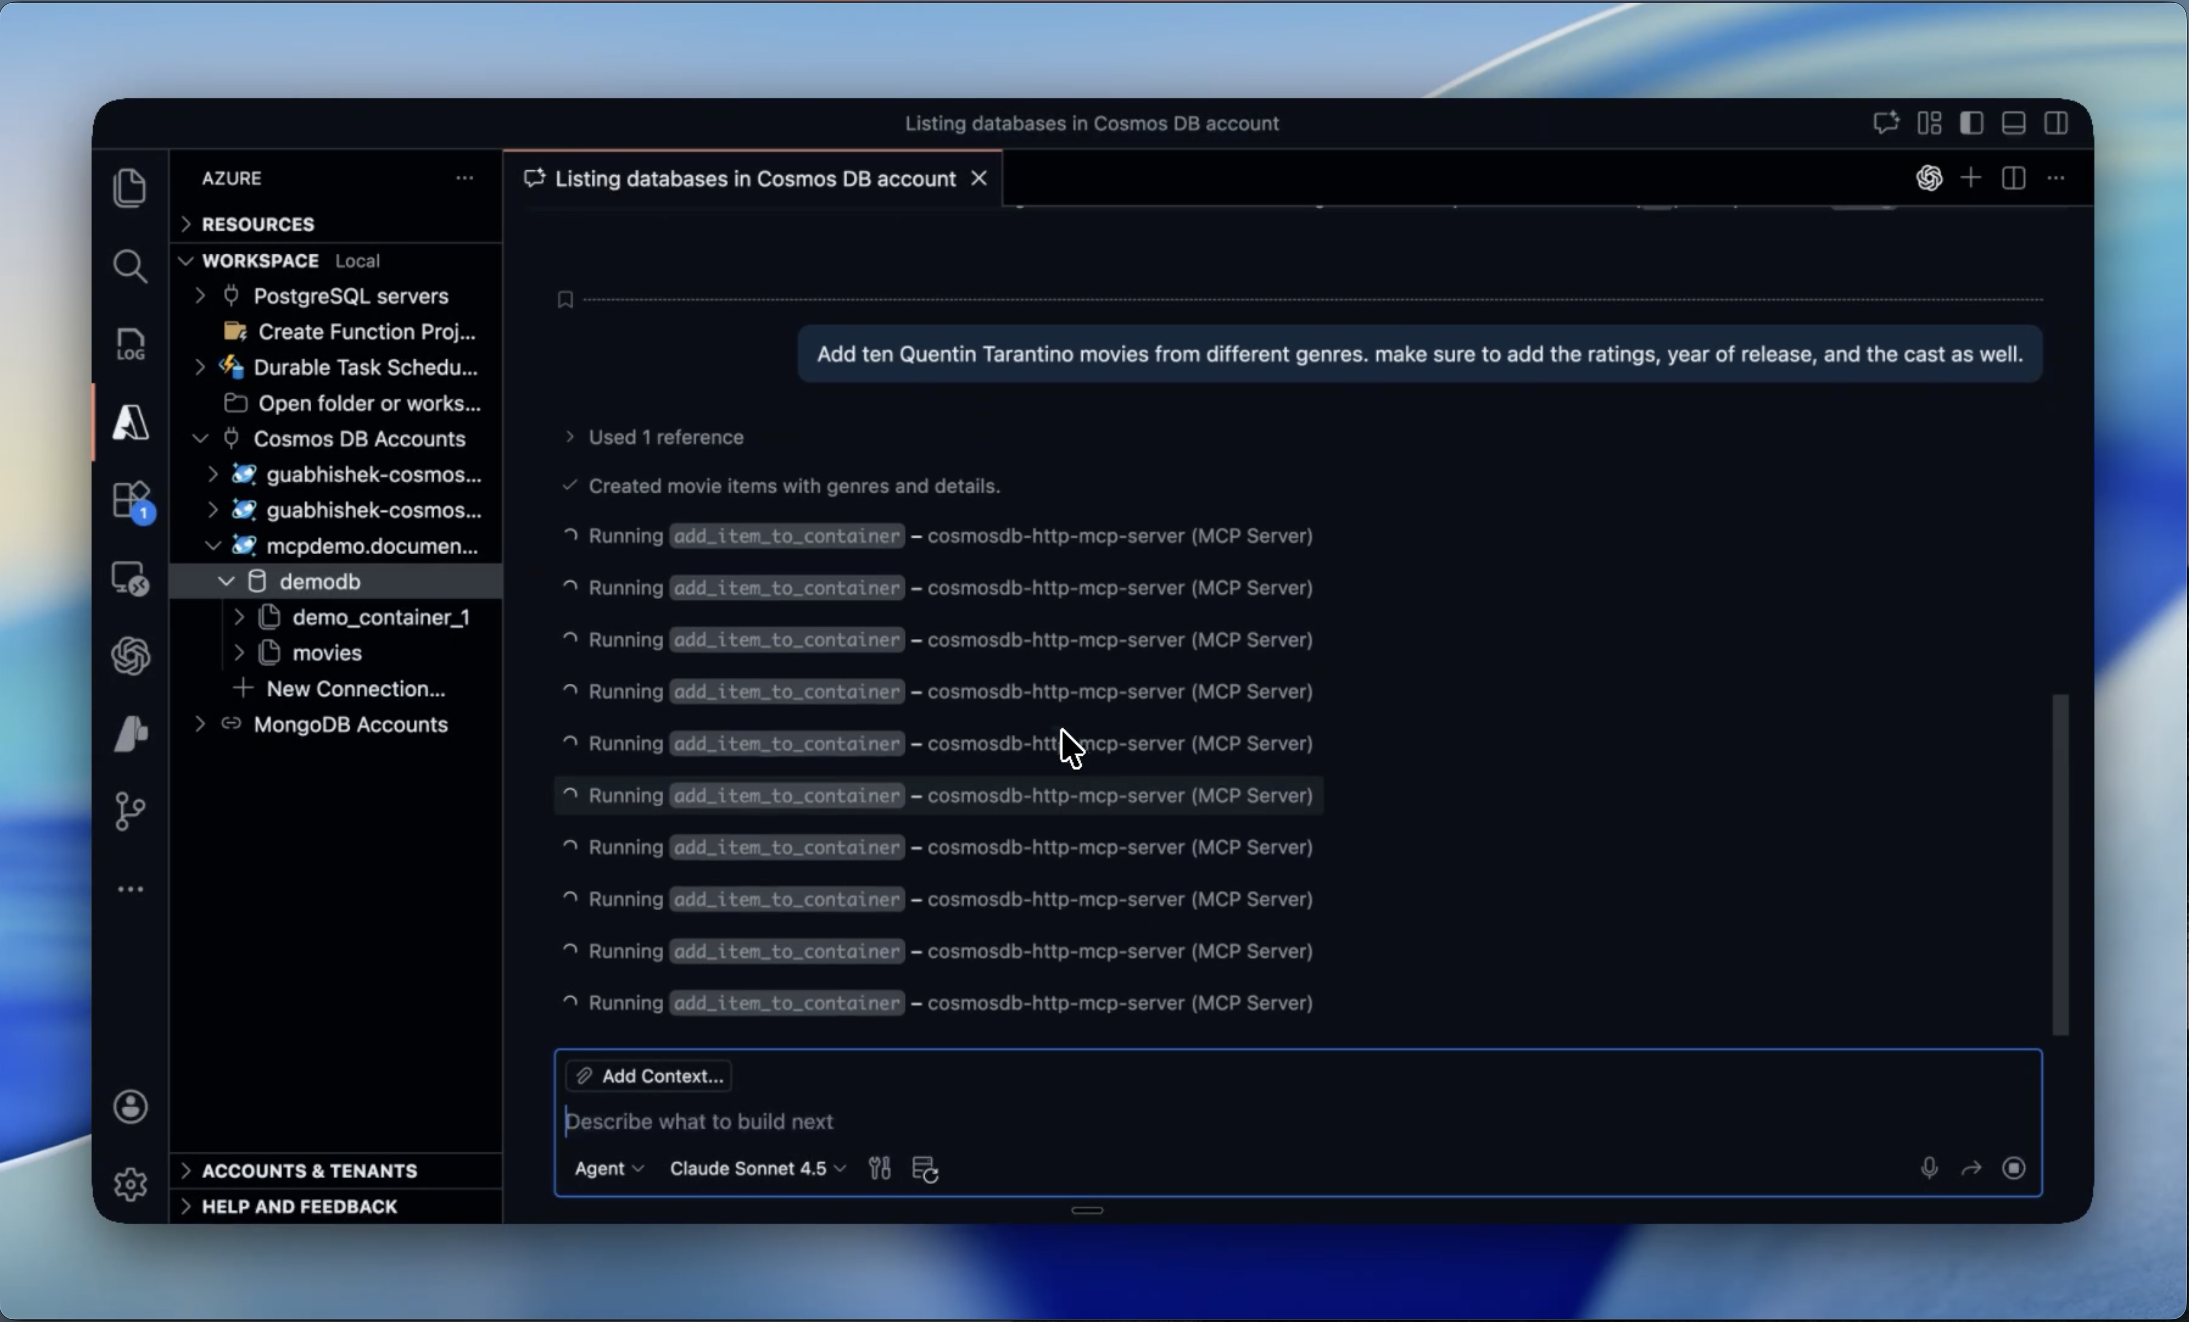Image resolution: width=2189 pixels, height=1322 pixels.
Task: Click the configure tools icon near model picker
Action: [x=880, y=1169]
